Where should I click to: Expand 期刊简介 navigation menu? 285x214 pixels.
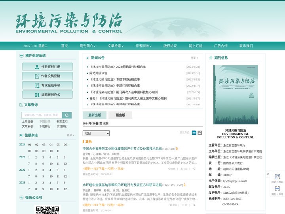point(87,46)
